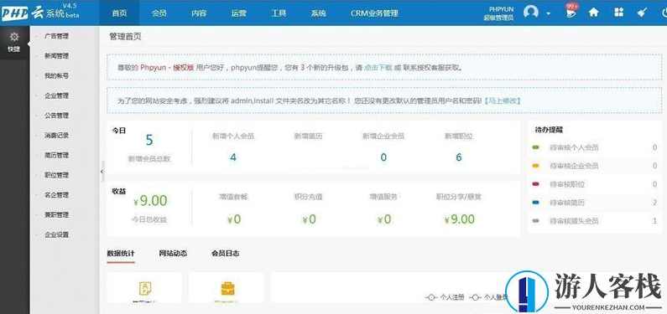Click today's total income ¥9.00
The height and width of the screenshot is (314, 667).
click(x=150, y=201)
